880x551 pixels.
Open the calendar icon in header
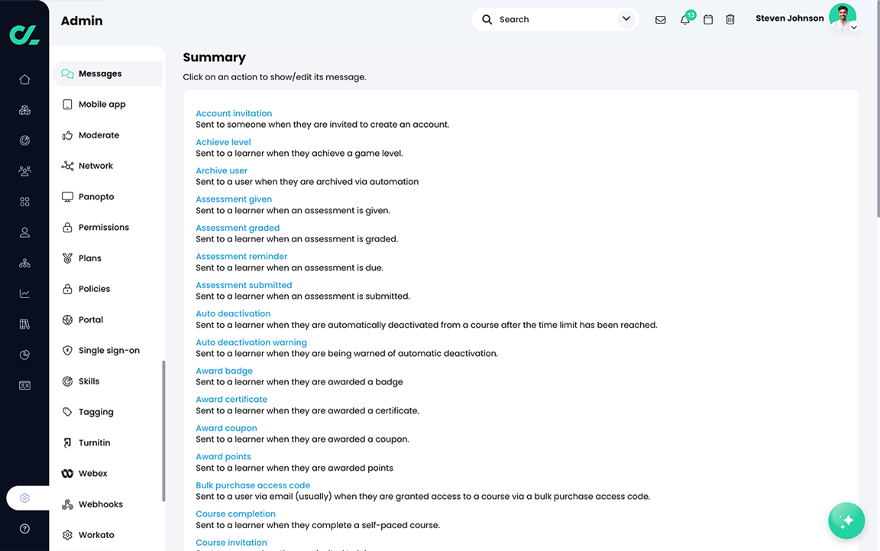708,20
